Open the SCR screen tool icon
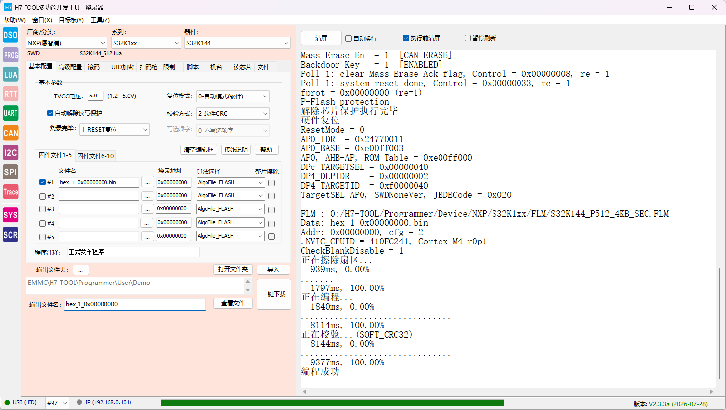Screen dimensions: 726x410 coord(10,235)
